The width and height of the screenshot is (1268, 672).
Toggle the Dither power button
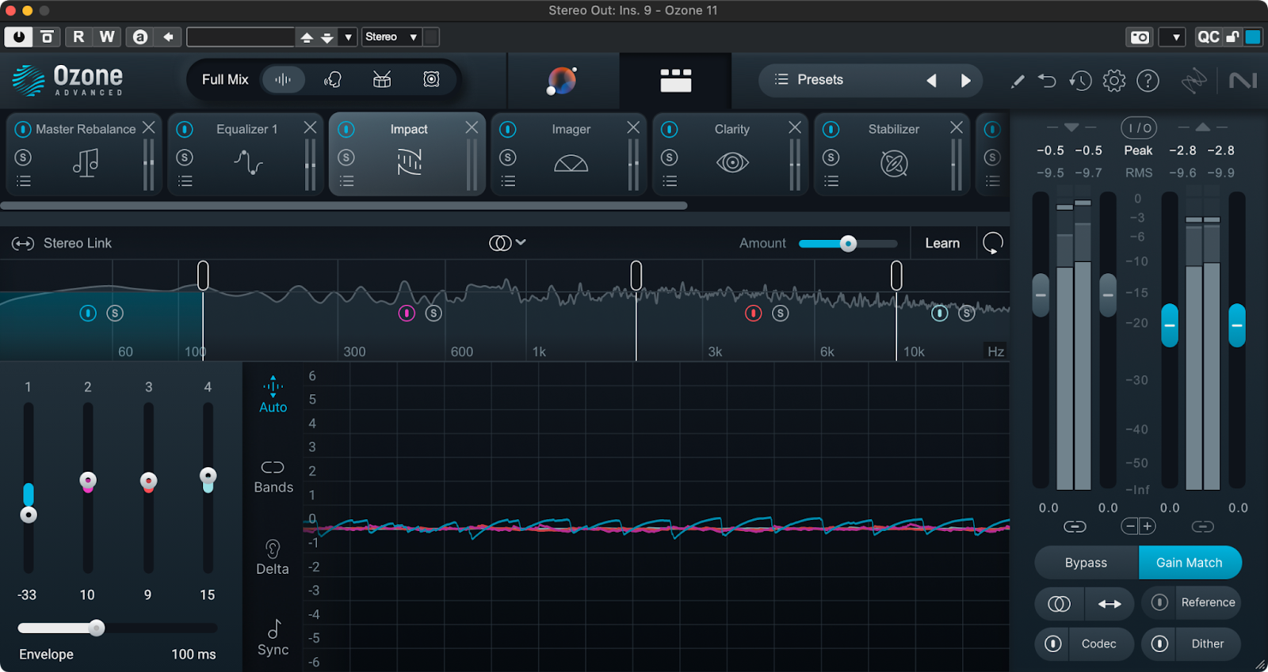(1159, 644)
